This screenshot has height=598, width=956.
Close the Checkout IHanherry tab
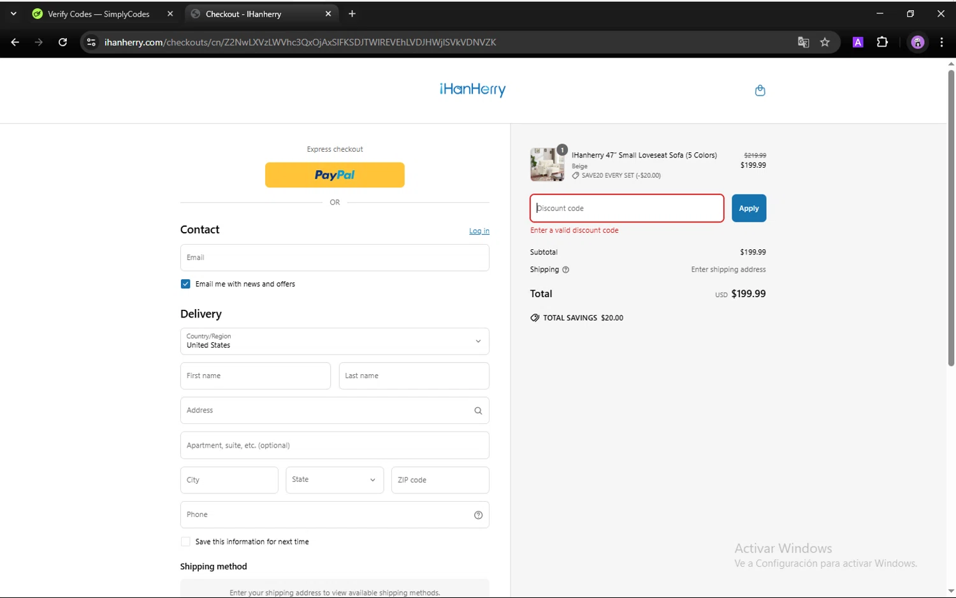328,13
